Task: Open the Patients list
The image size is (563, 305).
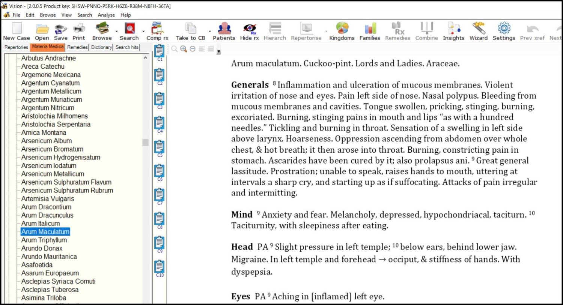Action: (x=224, y=31)
